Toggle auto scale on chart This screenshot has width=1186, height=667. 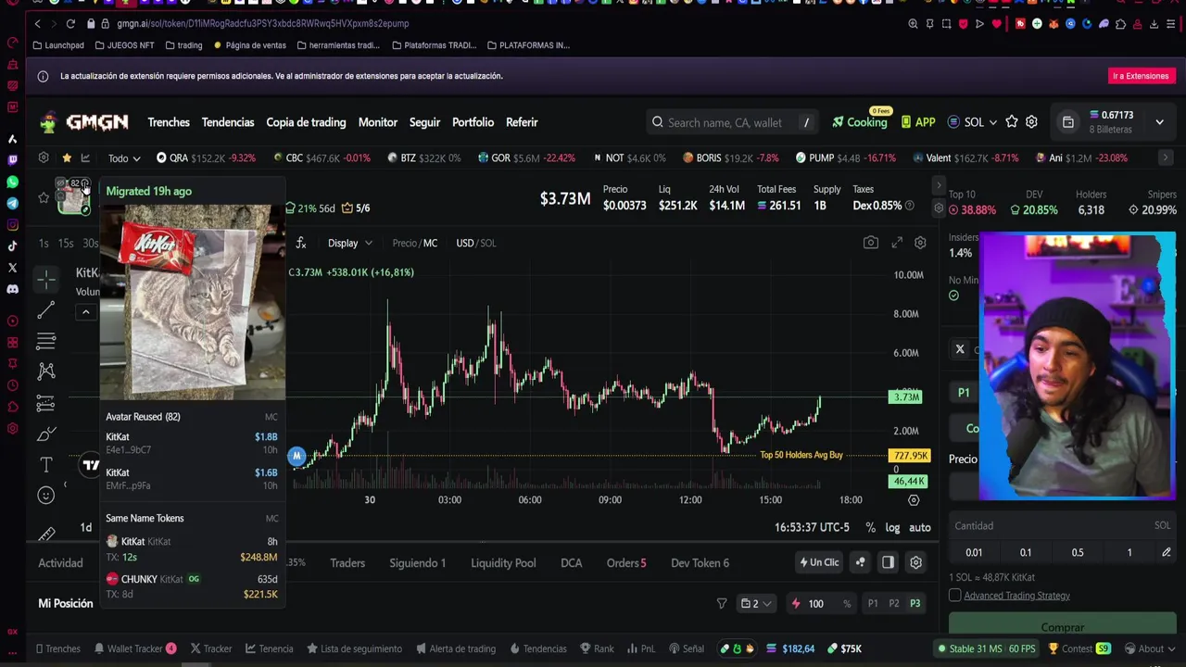pos(919,527)
